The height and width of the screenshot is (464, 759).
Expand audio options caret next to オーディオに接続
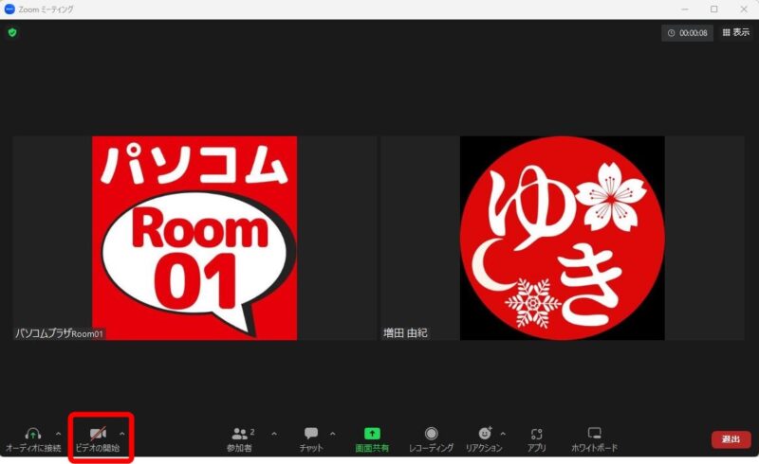coord(59,434)
